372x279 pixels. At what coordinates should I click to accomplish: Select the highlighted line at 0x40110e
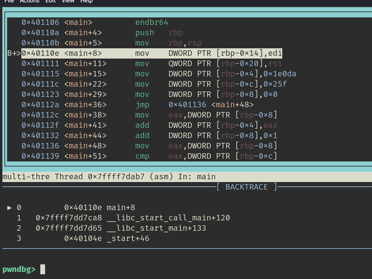[x=151, y=53]
